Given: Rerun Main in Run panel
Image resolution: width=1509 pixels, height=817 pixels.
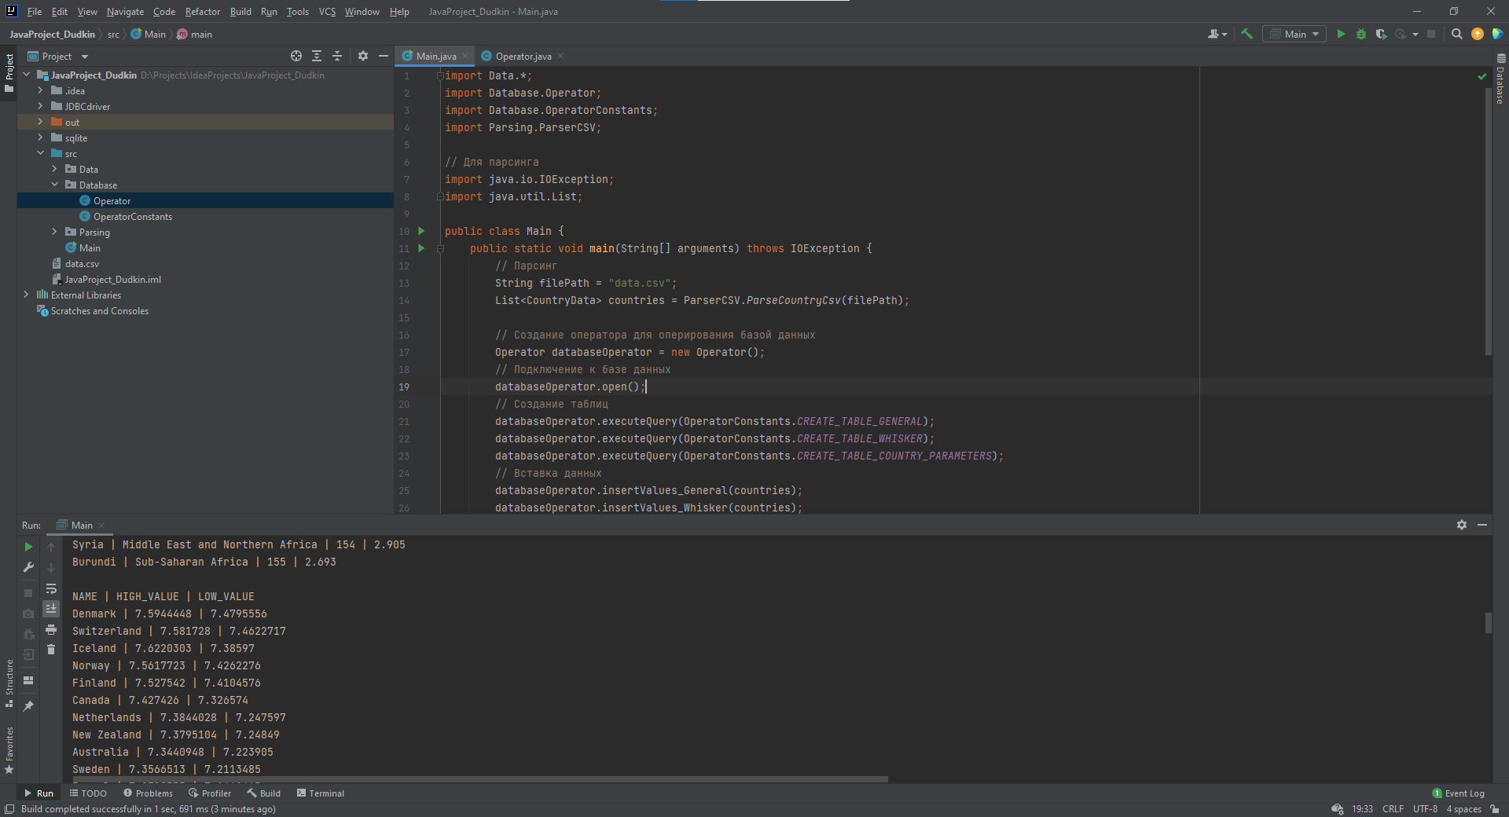Looking at the screenshot, I should click(x=28, y=547).
